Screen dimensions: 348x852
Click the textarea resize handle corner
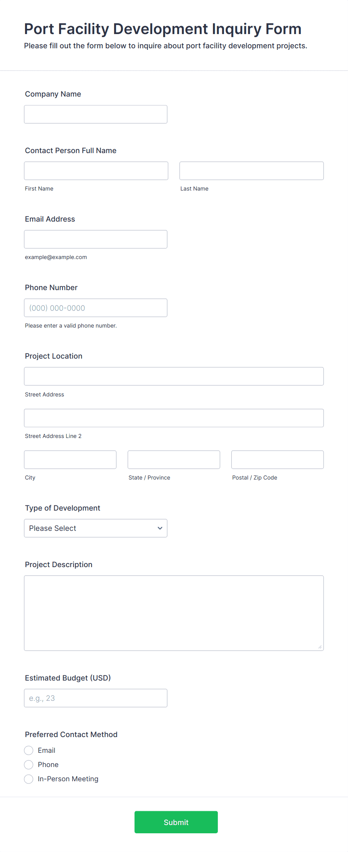(x=320, y=647)
